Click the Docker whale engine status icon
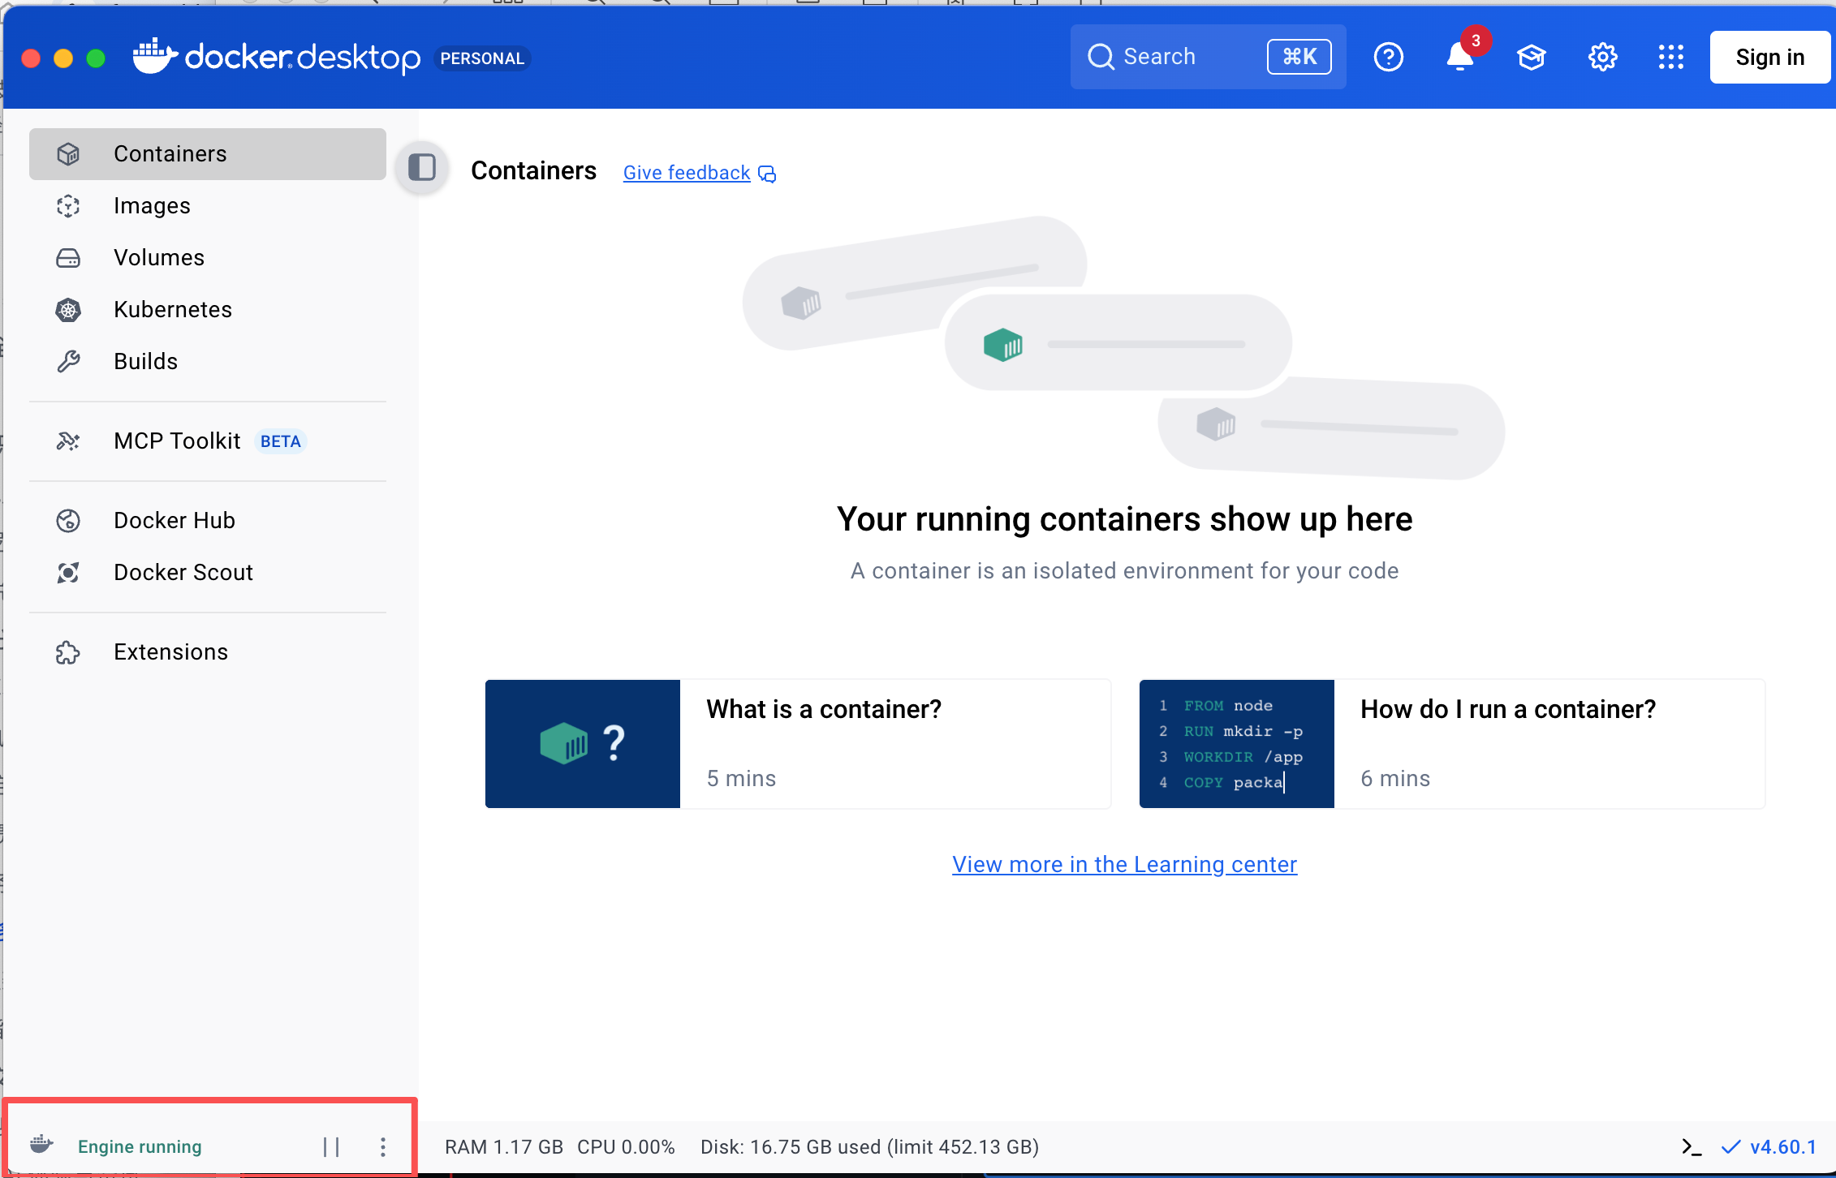The image size is (1836, 1178). click(x=41, y=1145)
